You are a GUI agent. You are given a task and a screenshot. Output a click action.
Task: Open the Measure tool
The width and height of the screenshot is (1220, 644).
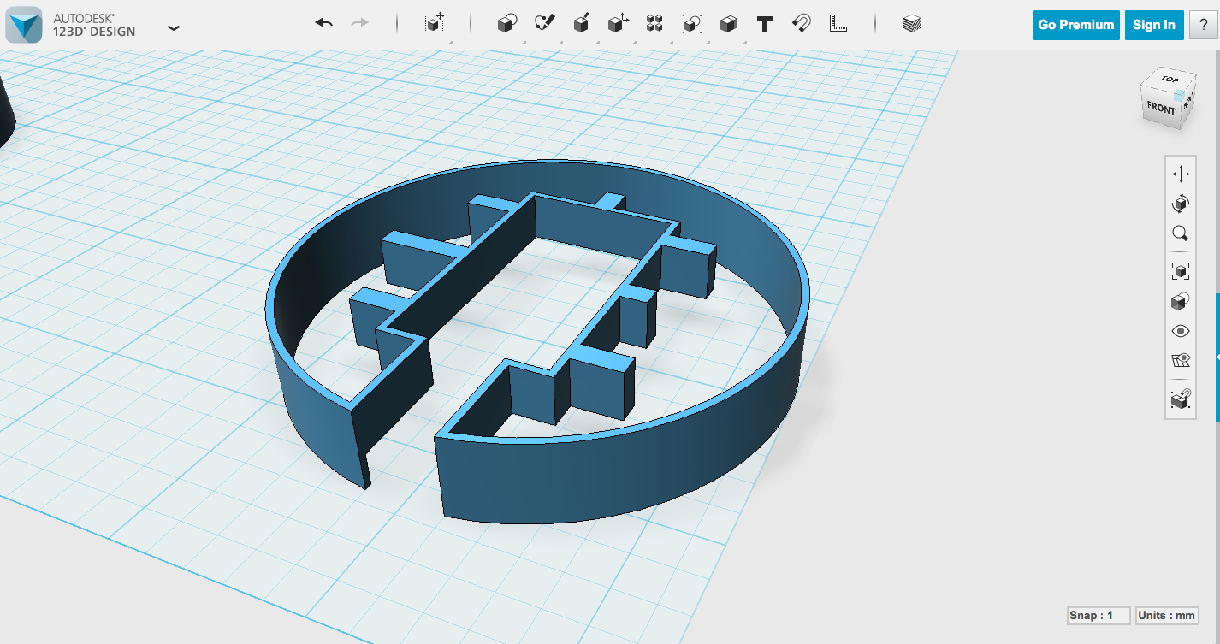(838, 24)
